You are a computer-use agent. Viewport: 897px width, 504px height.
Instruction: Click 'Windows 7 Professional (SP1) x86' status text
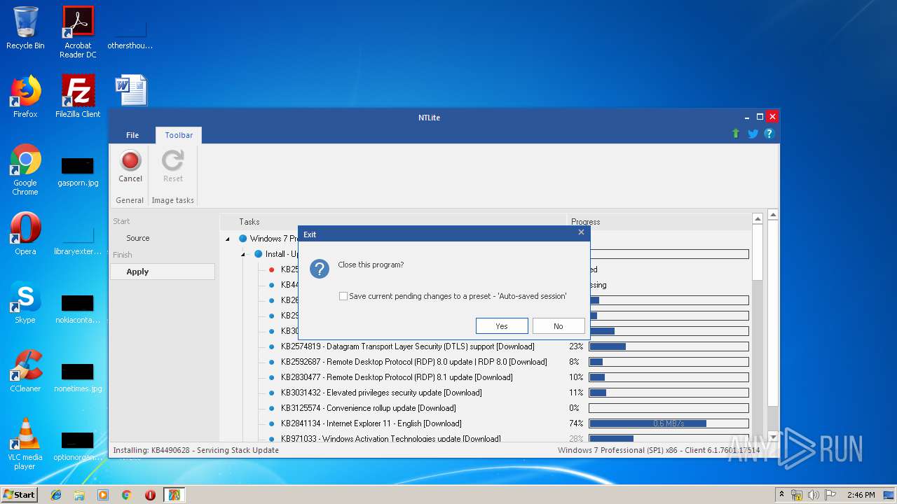(x=658, y=450)
